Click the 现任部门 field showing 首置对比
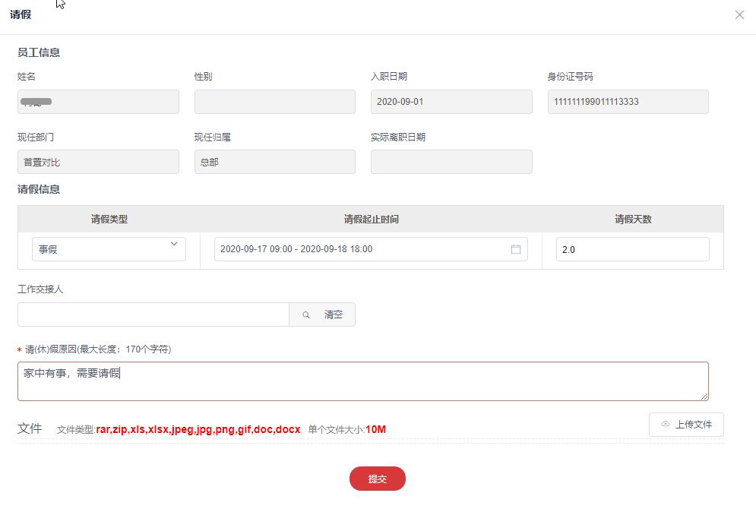This screenshot has width=756, height=512. (x=98, y=162)
